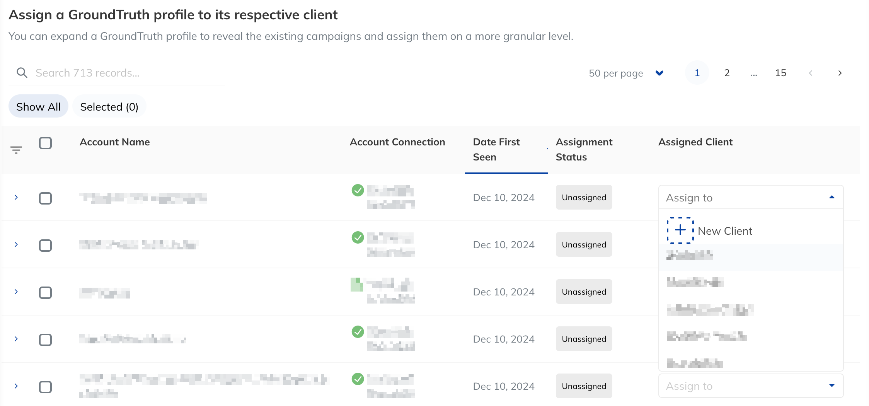Screen dimensions: 869x406
Task: Click the second row's Unassigned status badge
Action: point(584,244)
